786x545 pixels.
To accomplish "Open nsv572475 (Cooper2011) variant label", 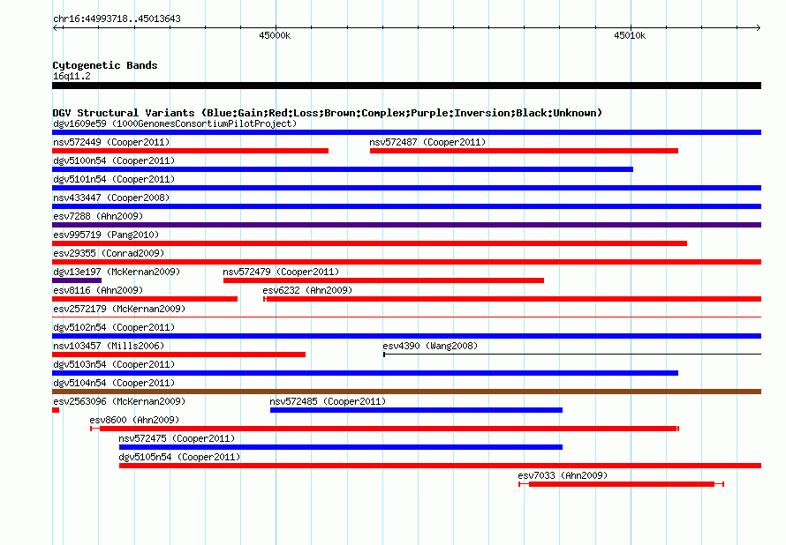I will [177, 438].
